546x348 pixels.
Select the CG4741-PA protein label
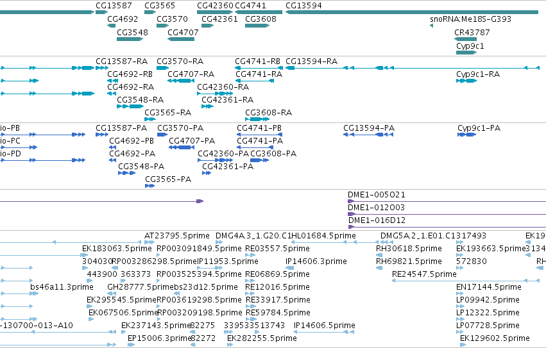(x=260, y=141)
